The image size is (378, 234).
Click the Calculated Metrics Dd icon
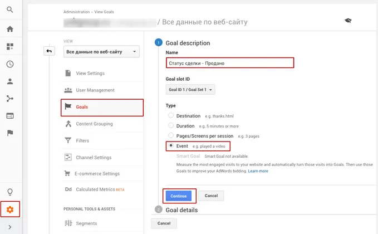pos(68,189)
